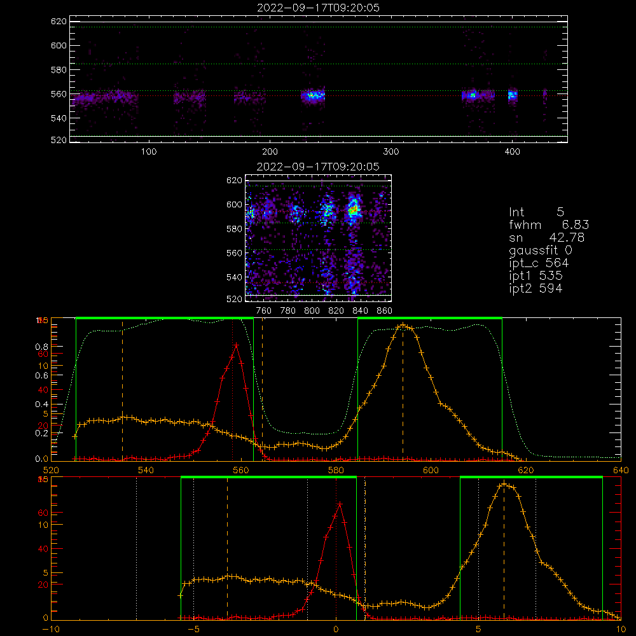Viewport: 636px width, 636px height.
Task: Click y-axis label 560 on middle image
Action: click(234, 253)
